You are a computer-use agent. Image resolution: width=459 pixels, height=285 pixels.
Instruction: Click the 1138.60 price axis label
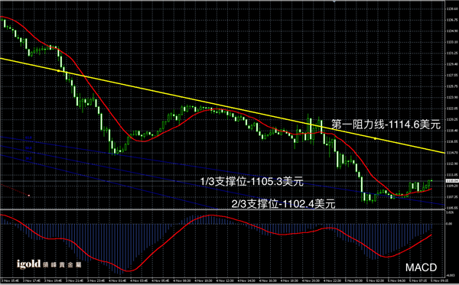click(451, 9)
